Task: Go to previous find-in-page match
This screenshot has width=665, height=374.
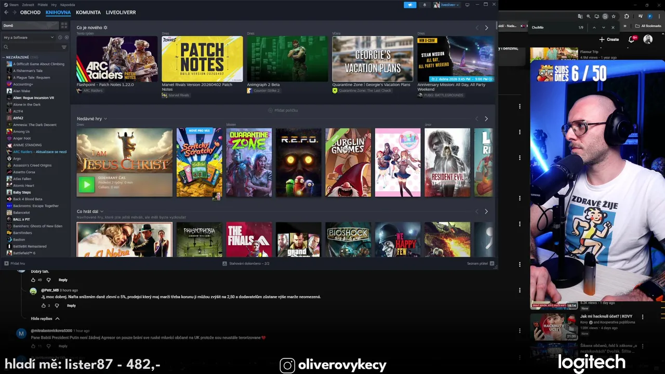Action: pos(594,27)
